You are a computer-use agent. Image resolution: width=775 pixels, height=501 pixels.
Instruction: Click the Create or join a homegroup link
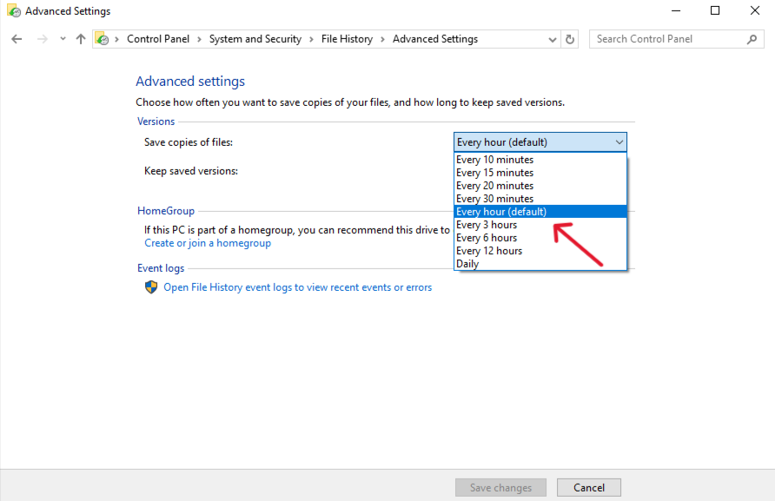coord(208,243)
